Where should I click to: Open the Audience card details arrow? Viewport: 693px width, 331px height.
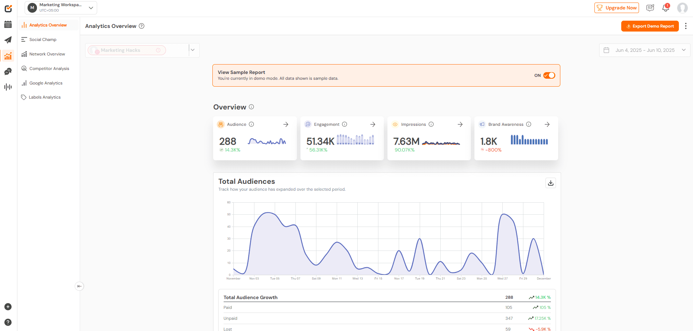point(286,124)
